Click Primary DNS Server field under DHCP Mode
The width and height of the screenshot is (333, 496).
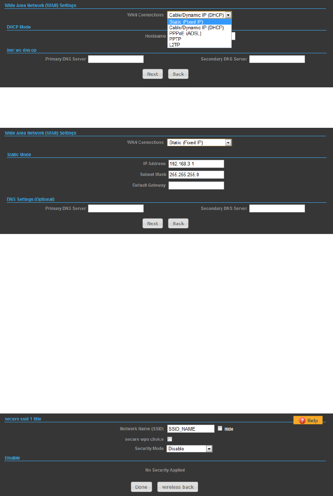point(116,59)
